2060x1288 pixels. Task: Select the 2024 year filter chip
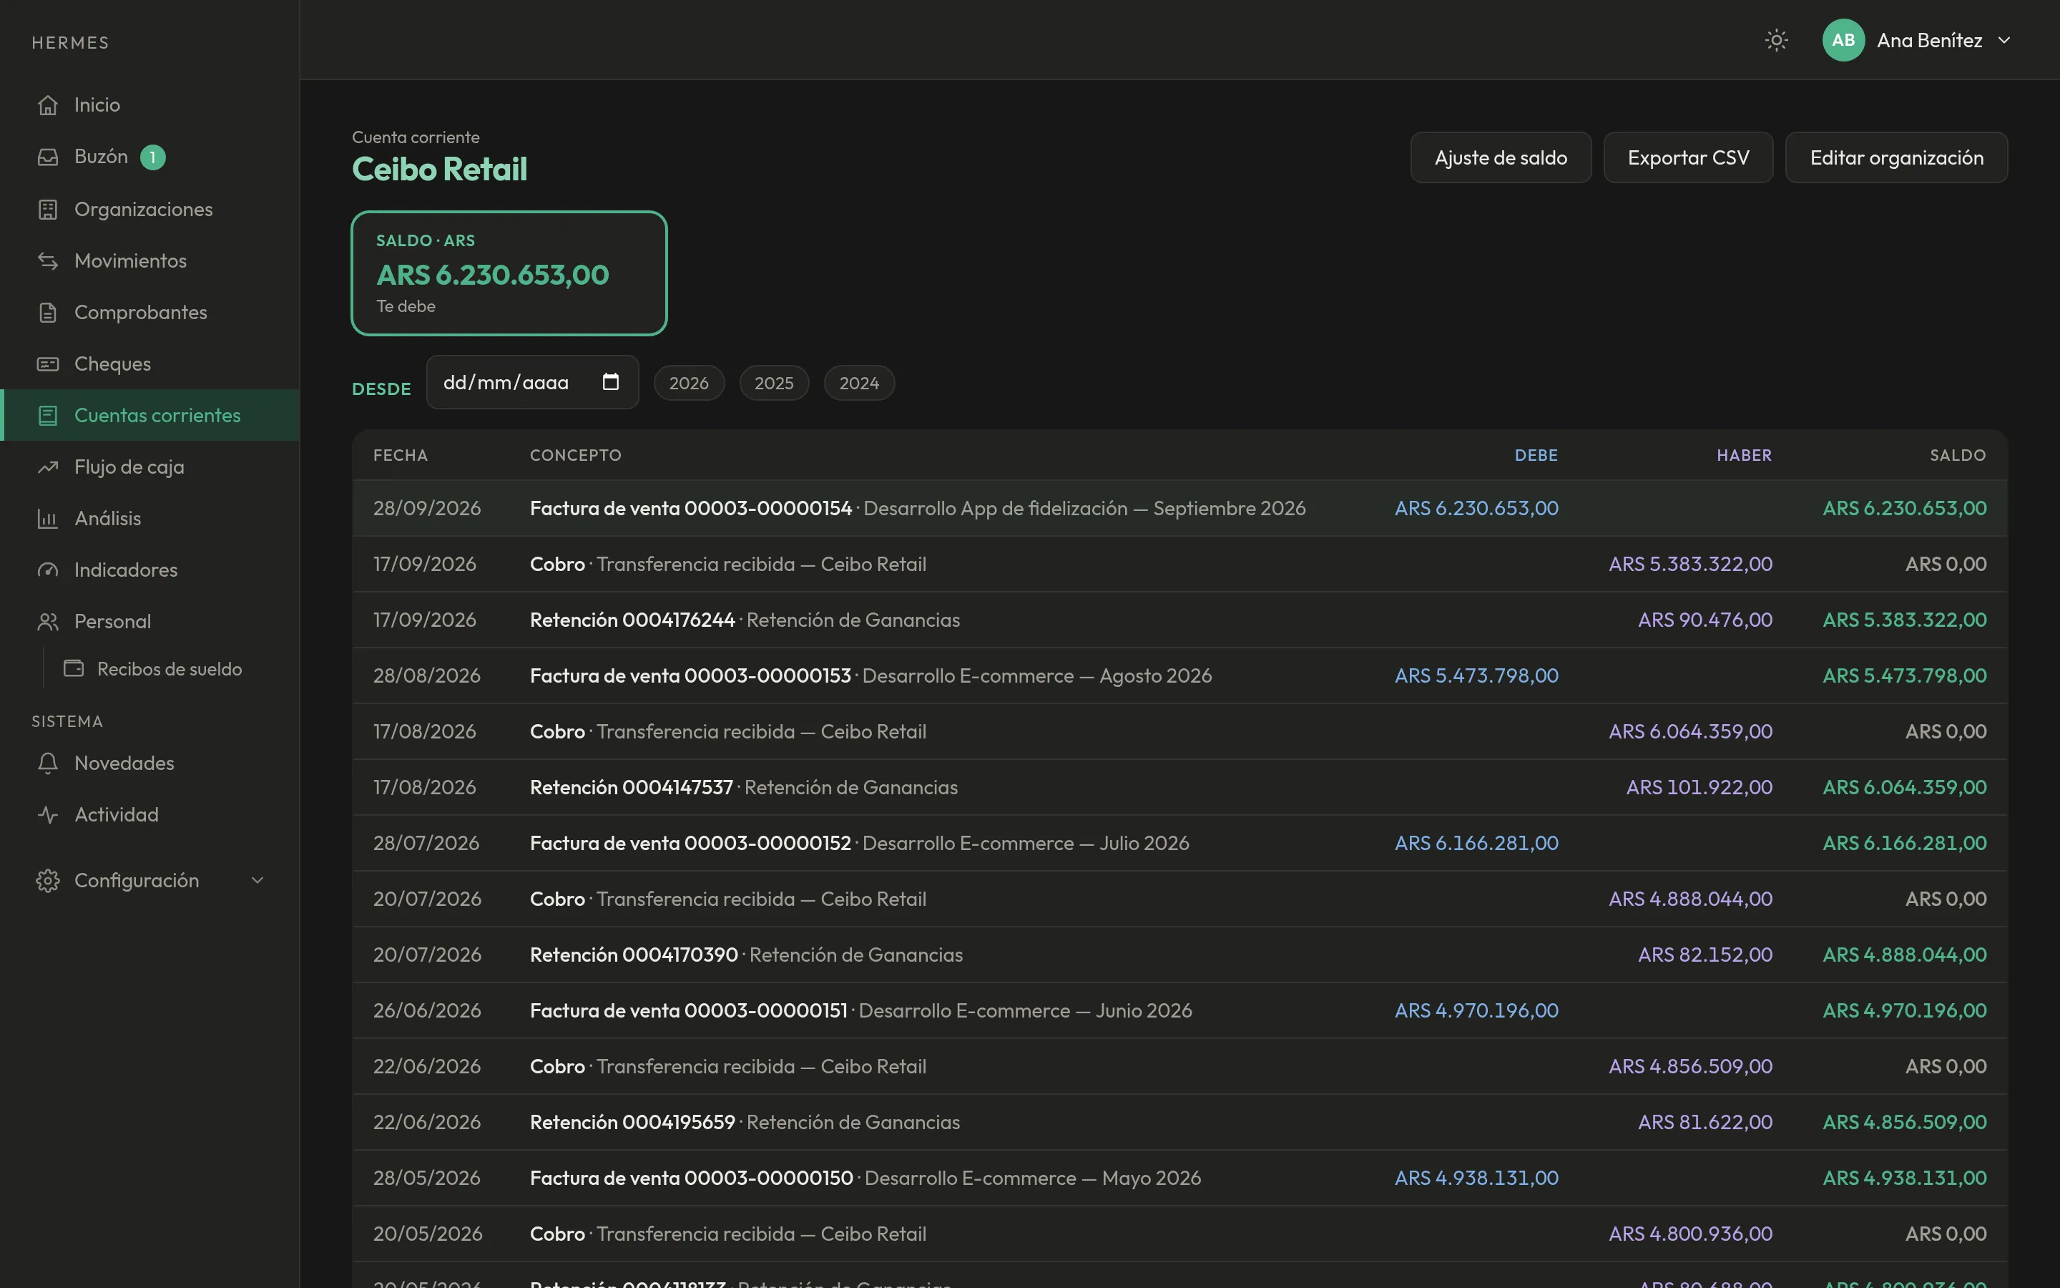pyautogui.click(x=859, y=383)
